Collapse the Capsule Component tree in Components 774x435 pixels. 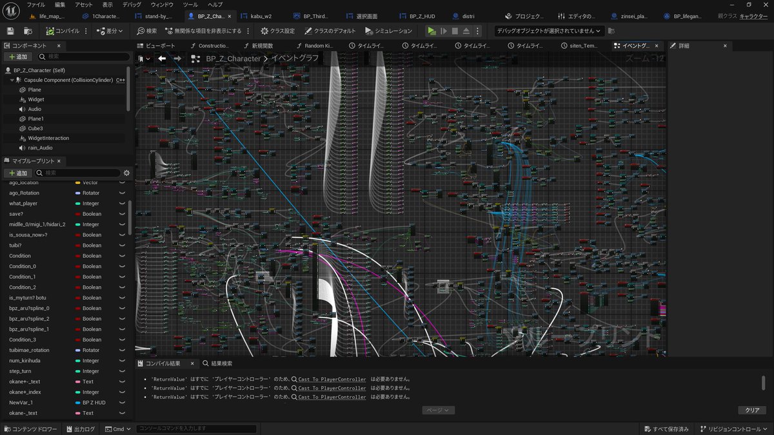[x=12, y=79]
